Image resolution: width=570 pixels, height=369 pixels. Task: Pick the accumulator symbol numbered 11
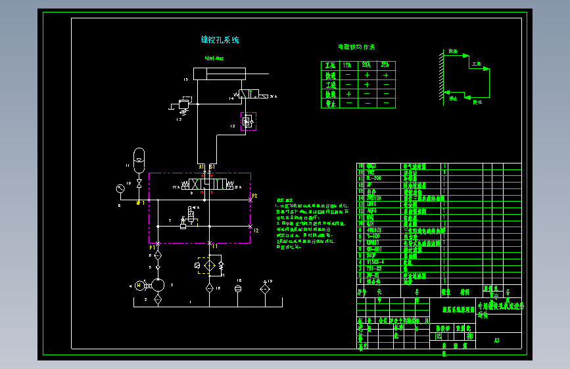click(139, 160)
